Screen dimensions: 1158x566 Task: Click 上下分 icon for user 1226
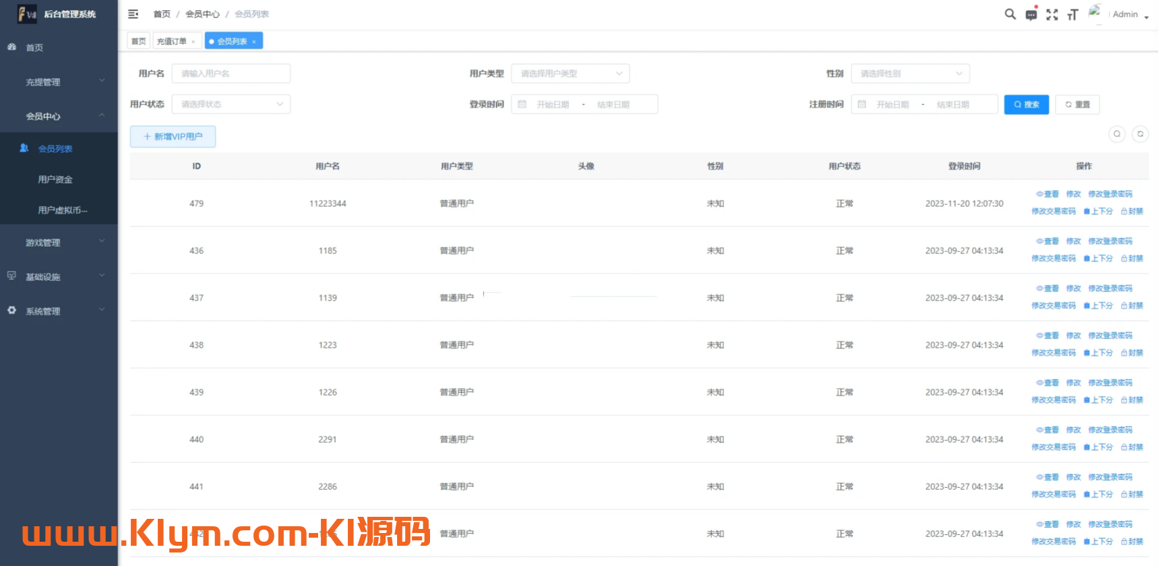pos(1087,400)
